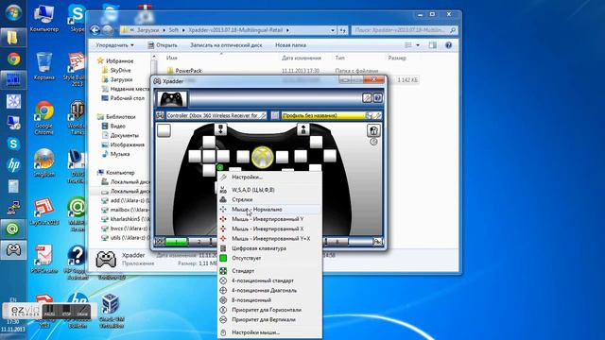The height and width of the screenshot is (340, 605).
Task: Click the Xbox Guide button on controller
Action: [x=263, y=157]
